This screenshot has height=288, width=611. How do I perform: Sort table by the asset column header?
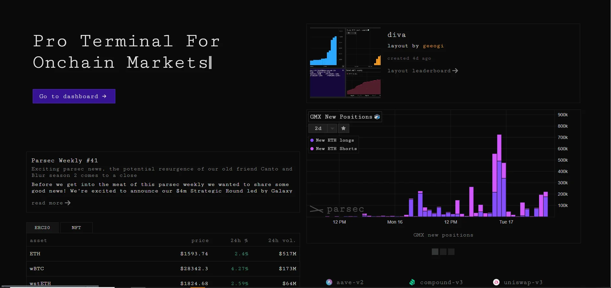39,241
